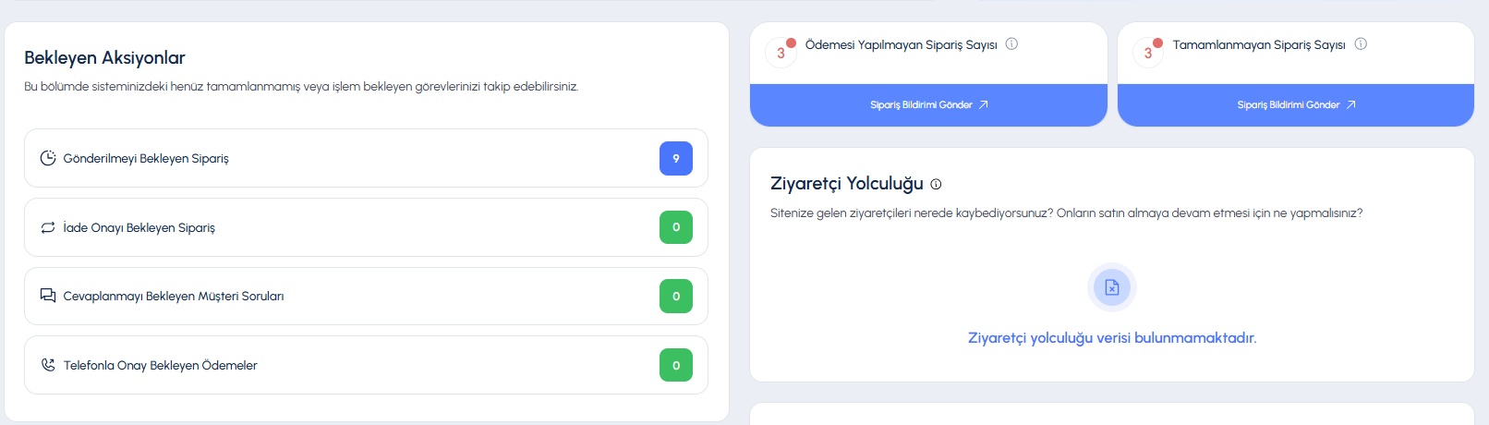Click the green 0 badge for Müşteri Soruları
This screenshot has width=1489, height=425.
[x=676, y=297]
